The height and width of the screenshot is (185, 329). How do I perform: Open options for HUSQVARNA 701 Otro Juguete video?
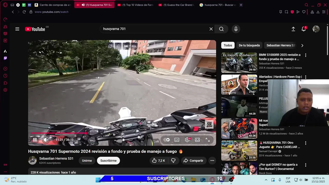coord(306,143)
